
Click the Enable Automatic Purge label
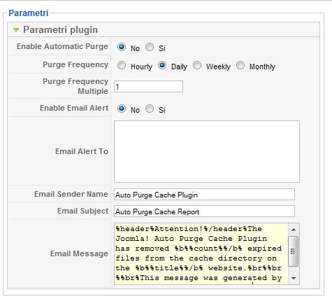click(x=62, y=46)
